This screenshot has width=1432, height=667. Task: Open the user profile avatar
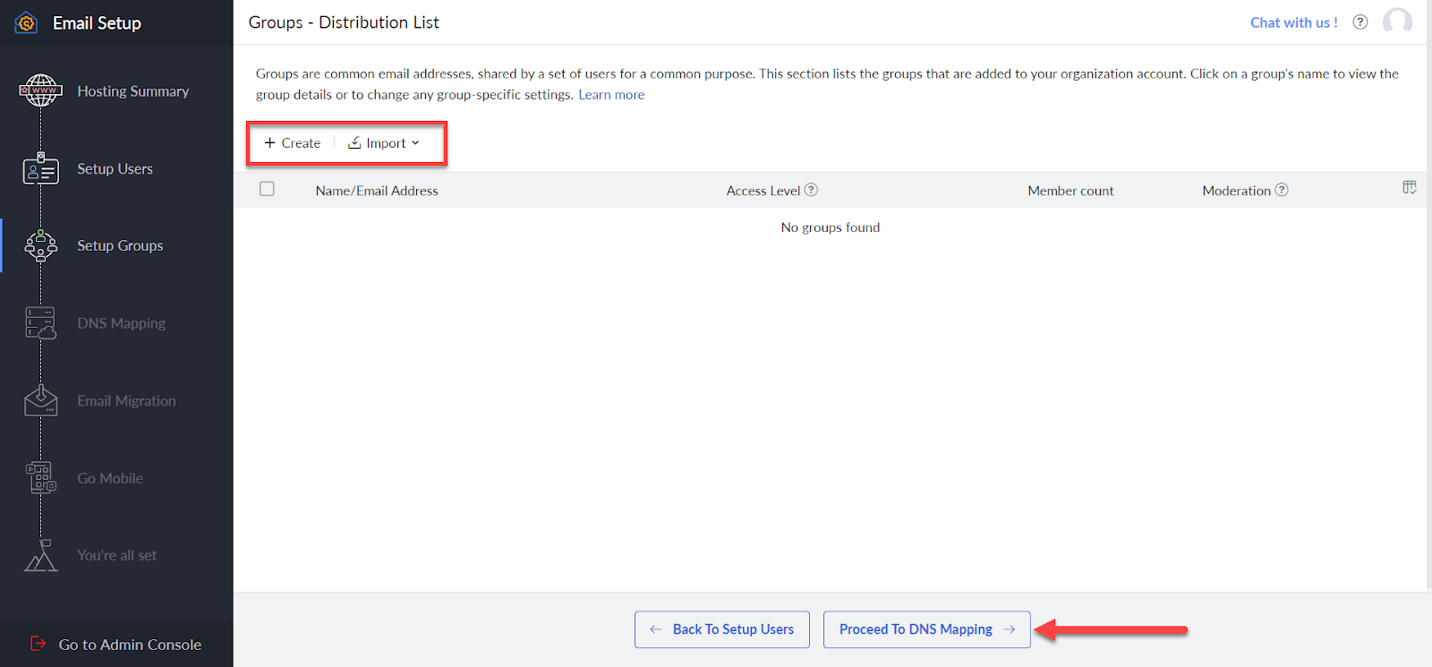tap(1397, 21)
